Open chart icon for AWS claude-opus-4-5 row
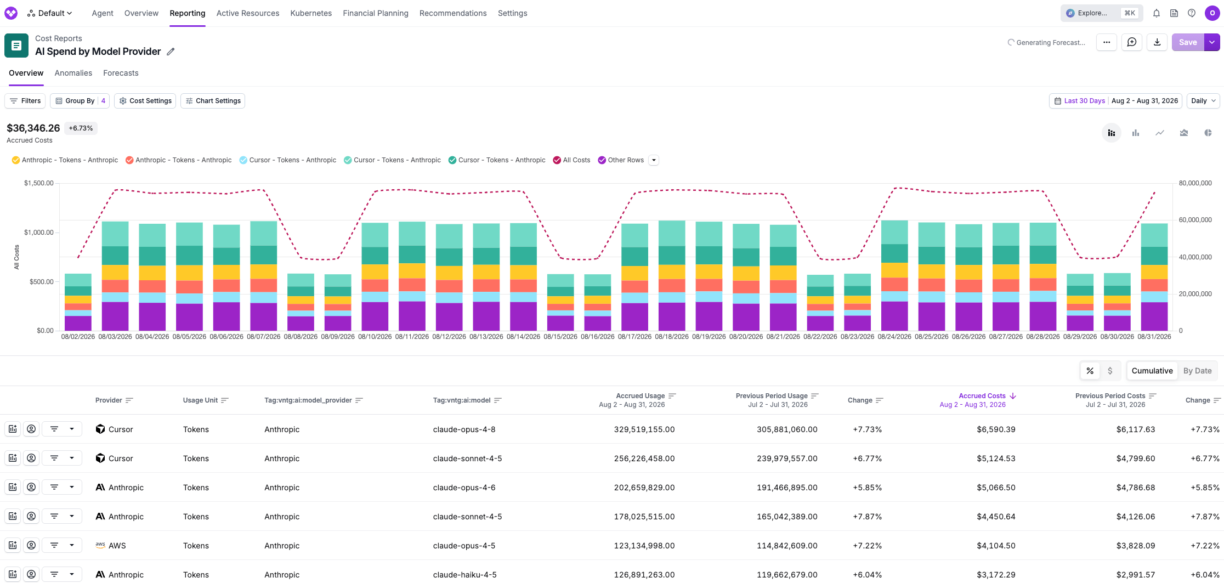 pos(13,545)
